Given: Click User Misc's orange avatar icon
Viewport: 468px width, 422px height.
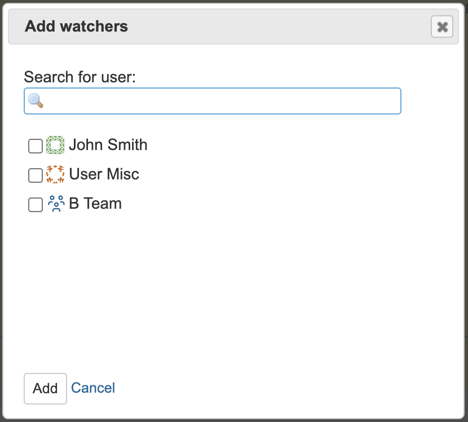Looking at the screenshot, I should (55, 174).
